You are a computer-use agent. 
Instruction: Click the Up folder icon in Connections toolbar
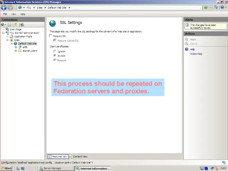[x=16, y=25]
